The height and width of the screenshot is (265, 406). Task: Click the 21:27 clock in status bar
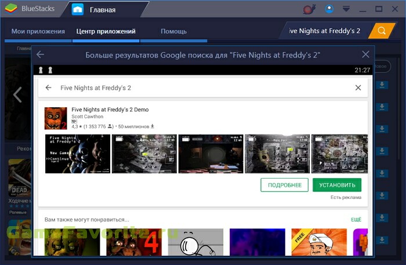(362, 70)
